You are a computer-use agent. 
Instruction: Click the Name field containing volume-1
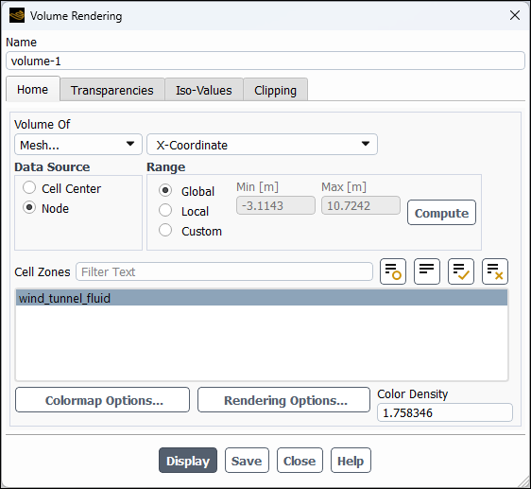click(265, 61)
